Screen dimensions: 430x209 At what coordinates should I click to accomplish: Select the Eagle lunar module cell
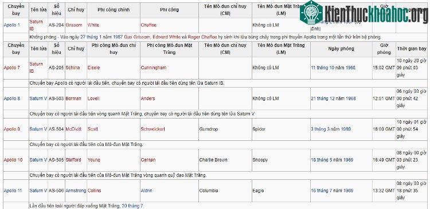[281, 191]
